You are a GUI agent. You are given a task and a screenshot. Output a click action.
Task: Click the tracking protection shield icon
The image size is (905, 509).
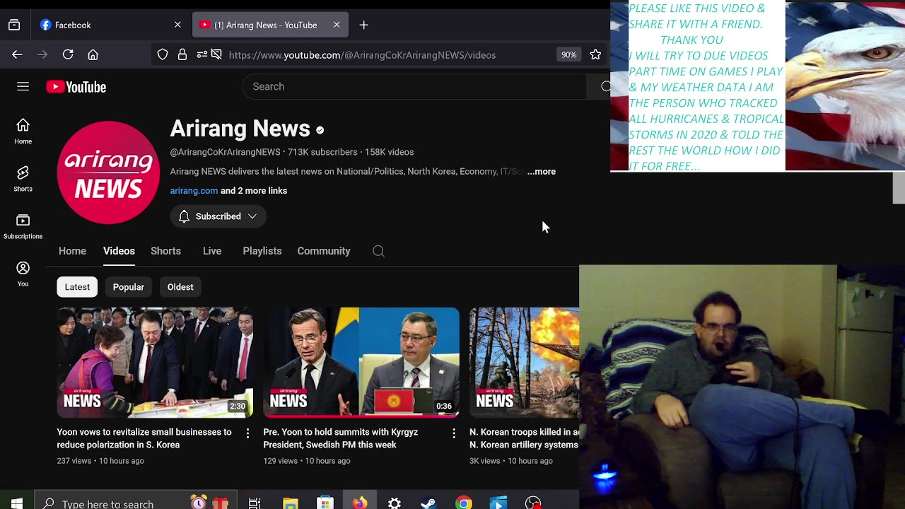[x=163, y=54]
